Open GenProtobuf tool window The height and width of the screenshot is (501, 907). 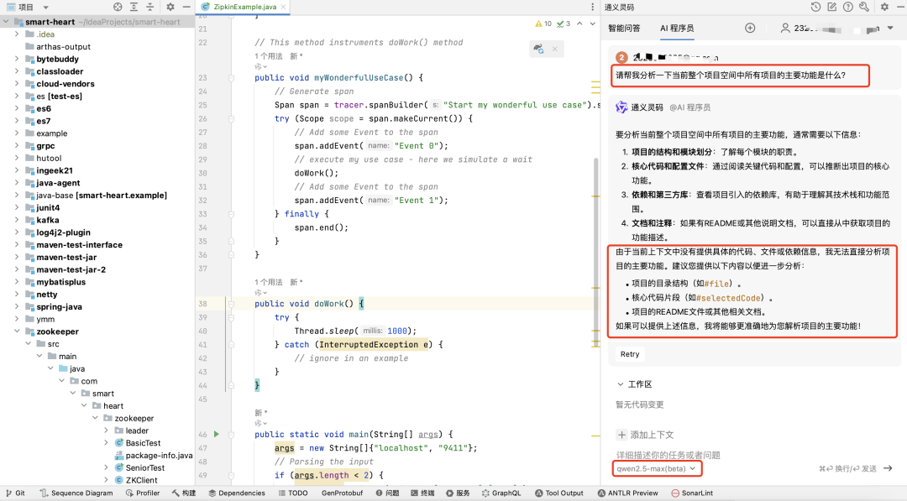[x=343, y=493]
